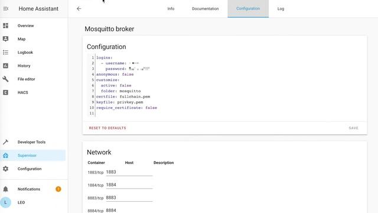This screenshot has height=213, width=378.
Task: Switch to the Info tab
Action: pos(171,9)
